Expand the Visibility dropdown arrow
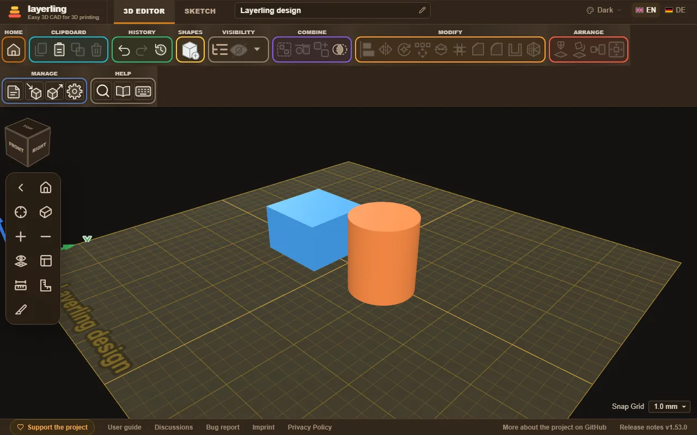697x435 pixels. 257,50
